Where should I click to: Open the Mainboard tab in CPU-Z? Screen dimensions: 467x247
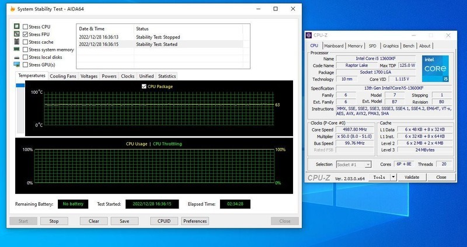point(333,46)
